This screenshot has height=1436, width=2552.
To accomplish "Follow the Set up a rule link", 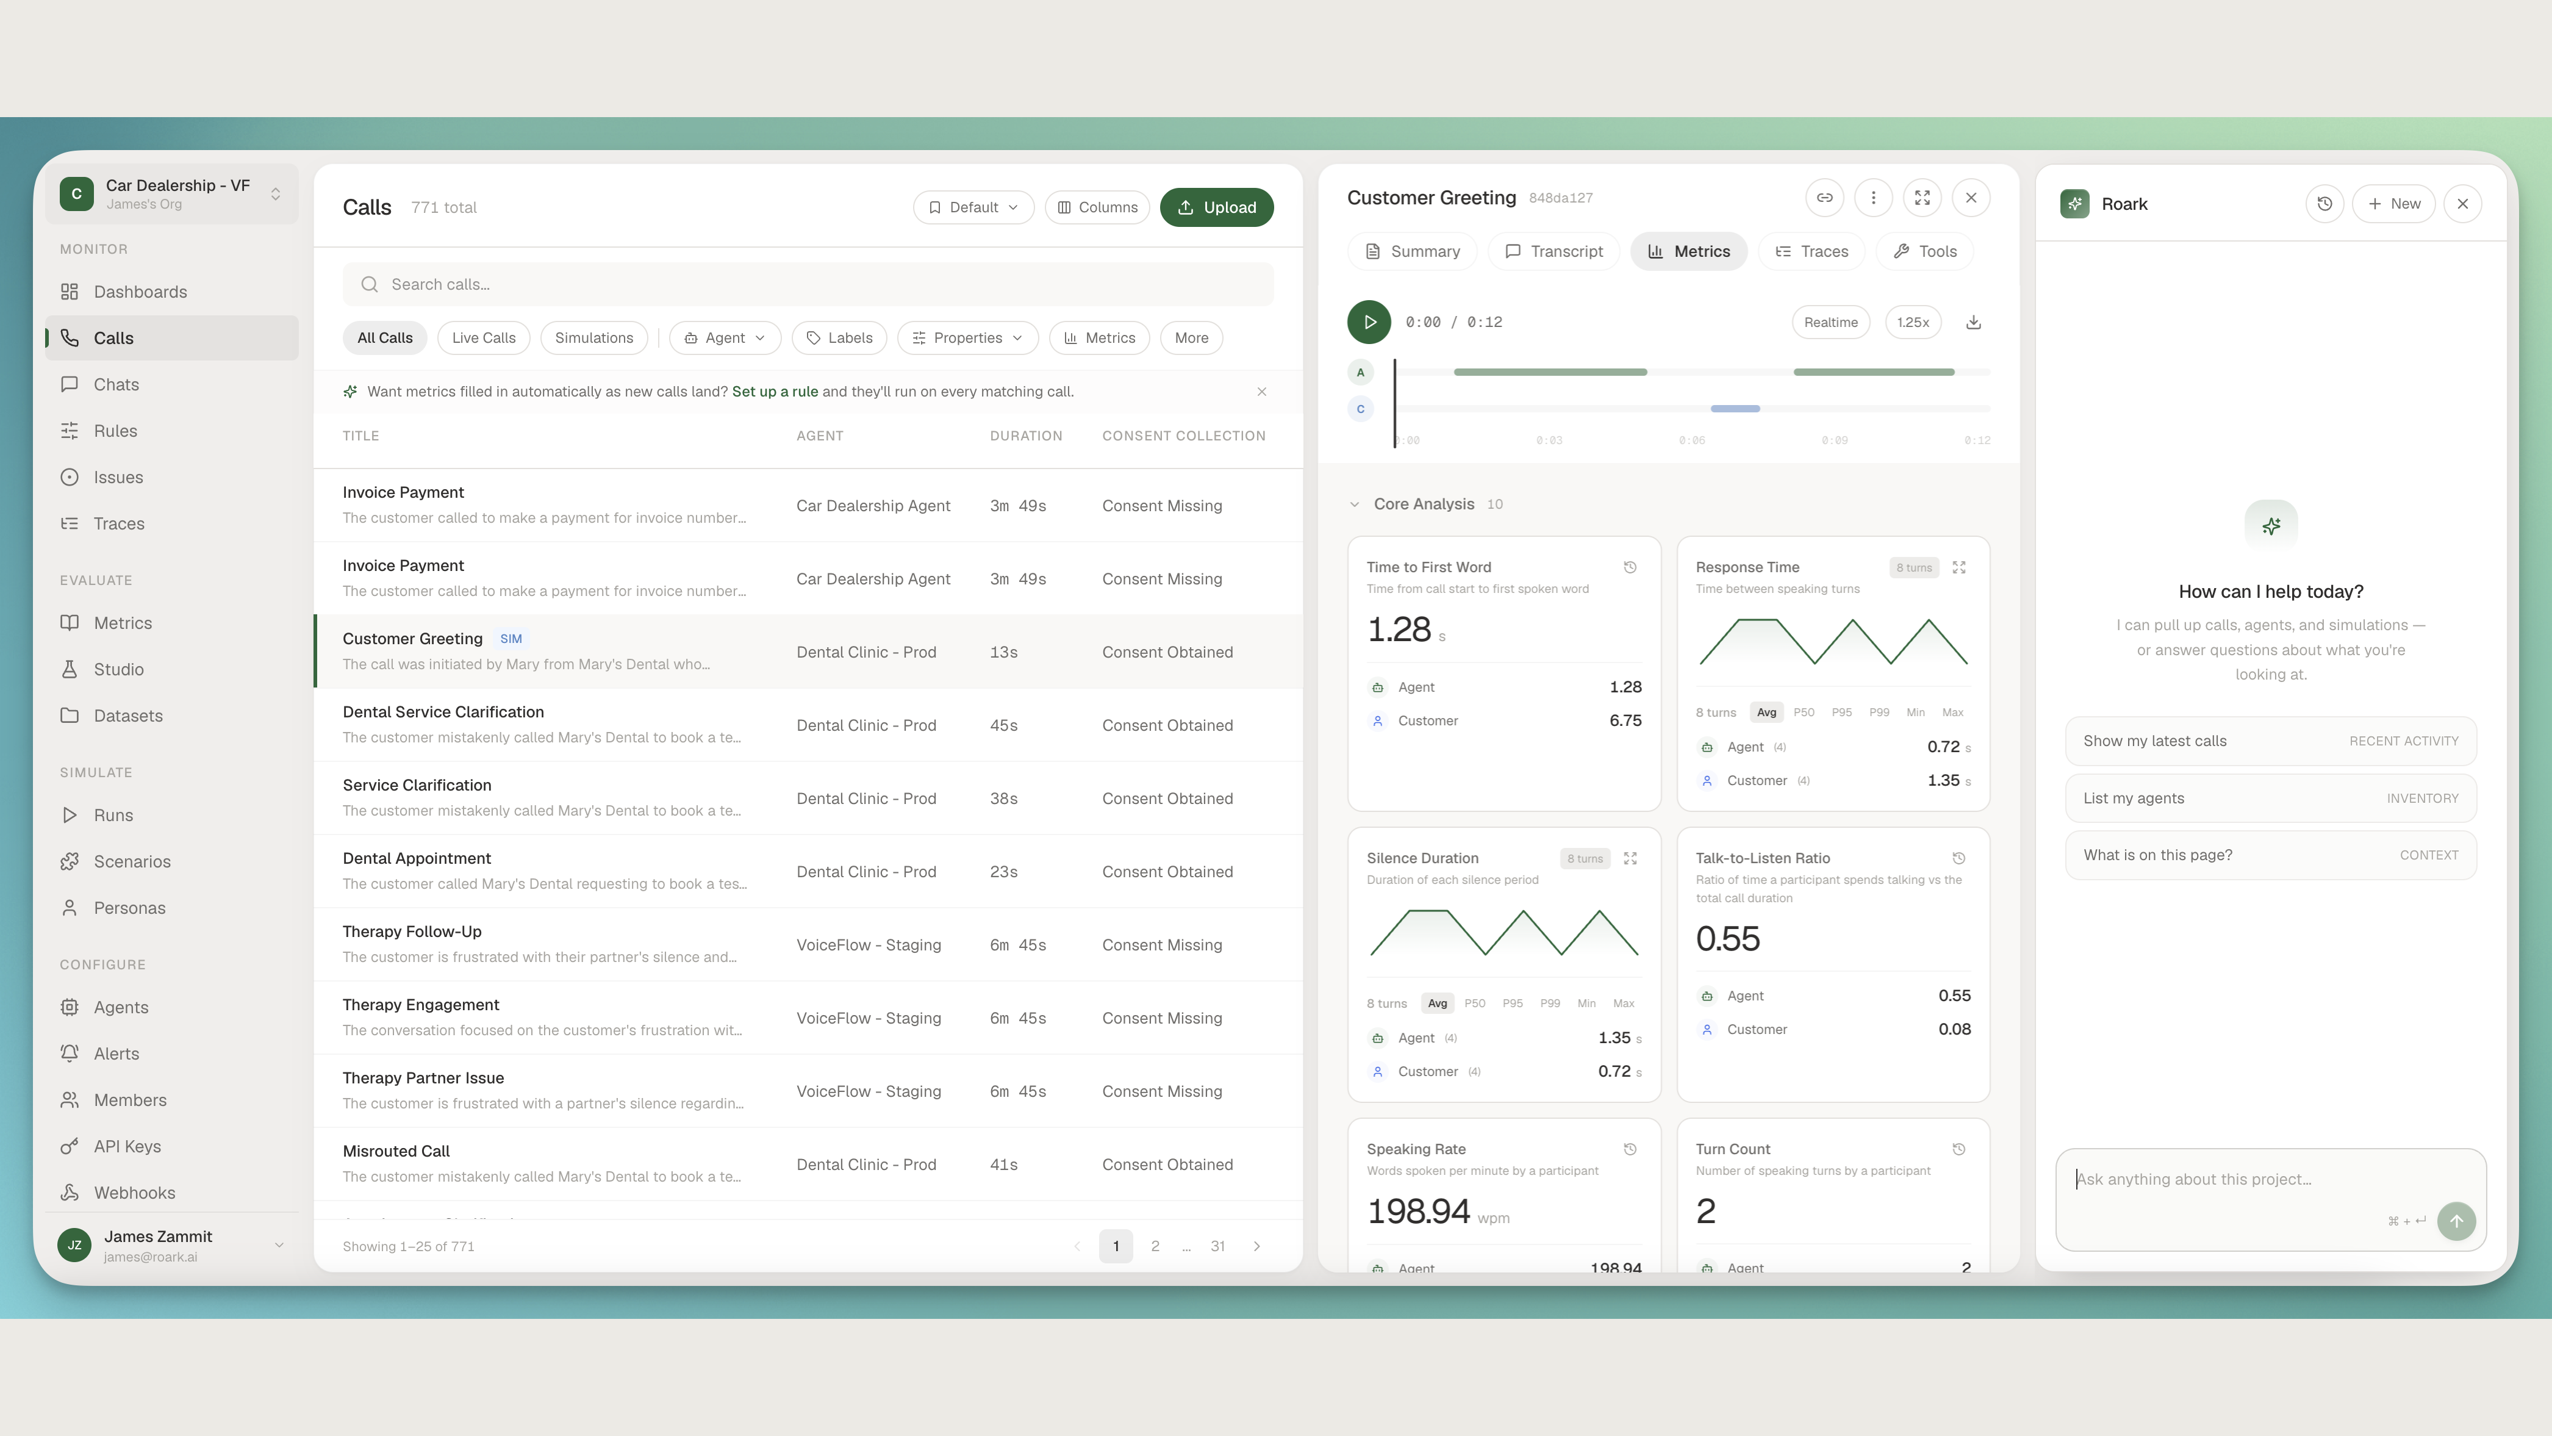I will point(775,392).
